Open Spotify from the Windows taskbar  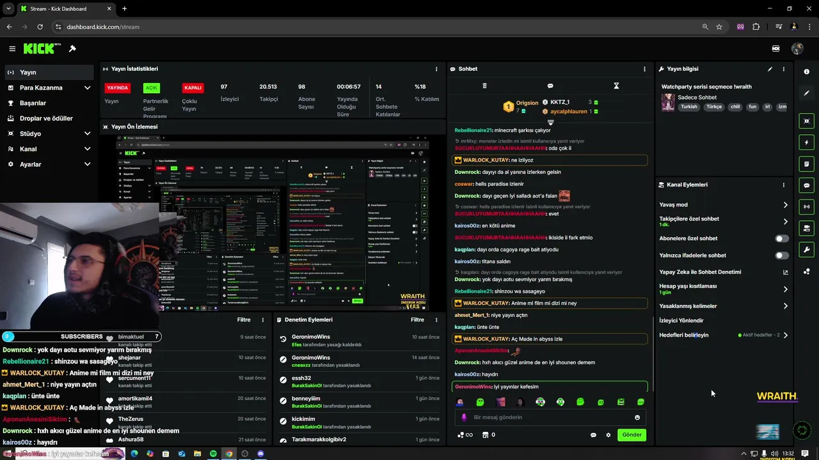213,454
